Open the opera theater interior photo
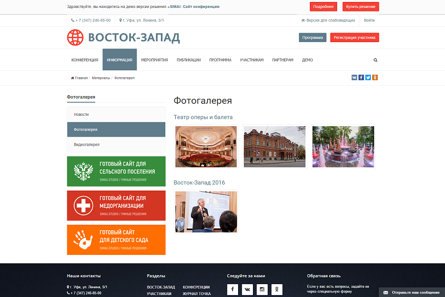The image size is (445, 297). [x=206, y=147]
